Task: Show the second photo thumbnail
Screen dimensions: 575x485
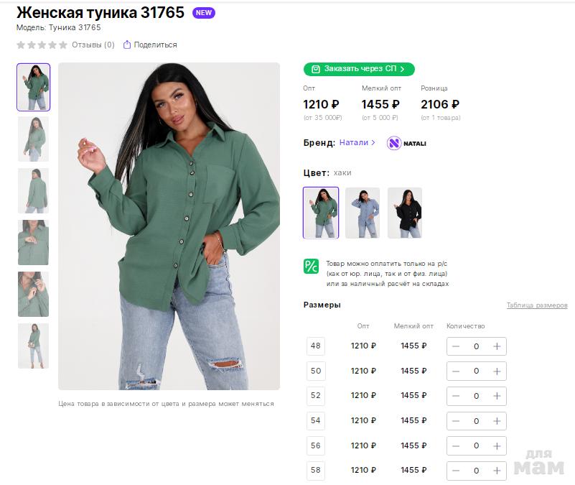Action: coord(33,139)
